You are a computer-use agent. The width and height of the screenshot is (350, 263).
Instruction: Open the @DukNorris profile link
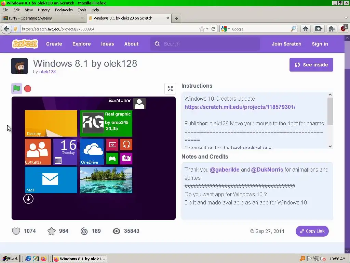(267, 170)
